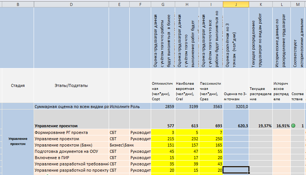Image resolution: width=306 pixels, height=175 pixels.
Task: Click the 'Роль' cell in summary row
Action: pos(140,107)
